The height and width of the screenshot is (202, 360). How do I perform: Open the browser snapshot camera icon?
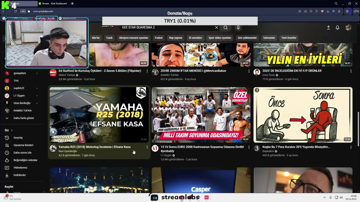tap(305, 11)
